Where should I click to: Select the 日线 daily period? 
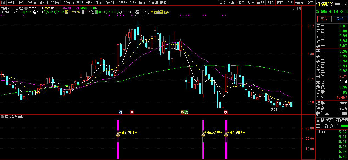point(79,3)
